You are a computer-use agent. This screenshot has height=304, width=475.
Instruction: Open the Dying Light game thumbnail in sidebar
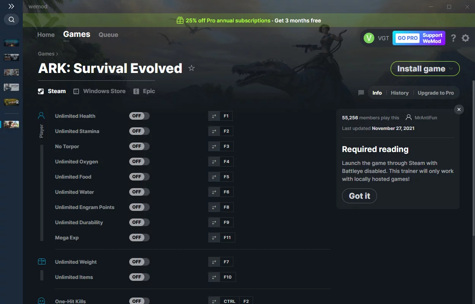coord(11,57)
